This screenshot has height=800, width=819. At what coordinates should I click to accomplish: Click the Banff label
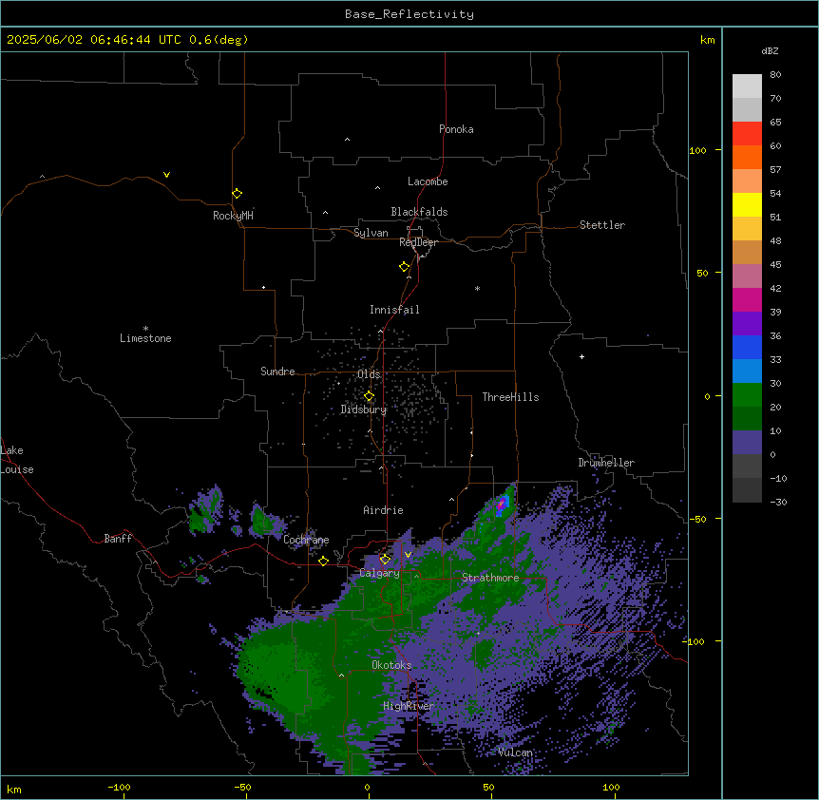point(118,539)
